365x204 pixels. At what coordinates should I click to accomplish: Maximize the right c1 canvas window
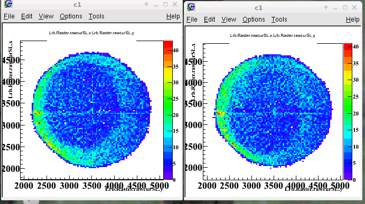tap(345, 7)
